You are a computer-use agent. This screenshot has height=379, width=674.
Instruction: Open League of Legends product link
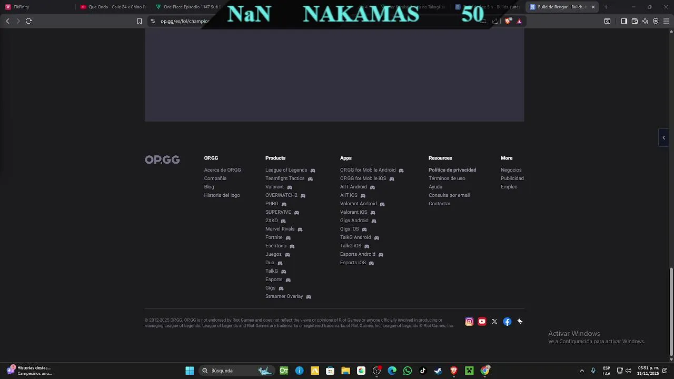click(286, 170)
